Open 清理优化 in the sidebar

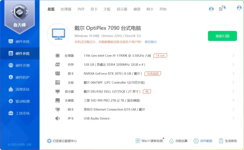(20, 89)
